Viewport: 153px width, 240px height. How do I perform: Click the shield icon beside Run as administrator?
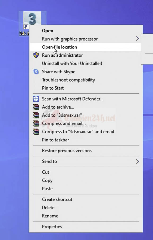36,55
